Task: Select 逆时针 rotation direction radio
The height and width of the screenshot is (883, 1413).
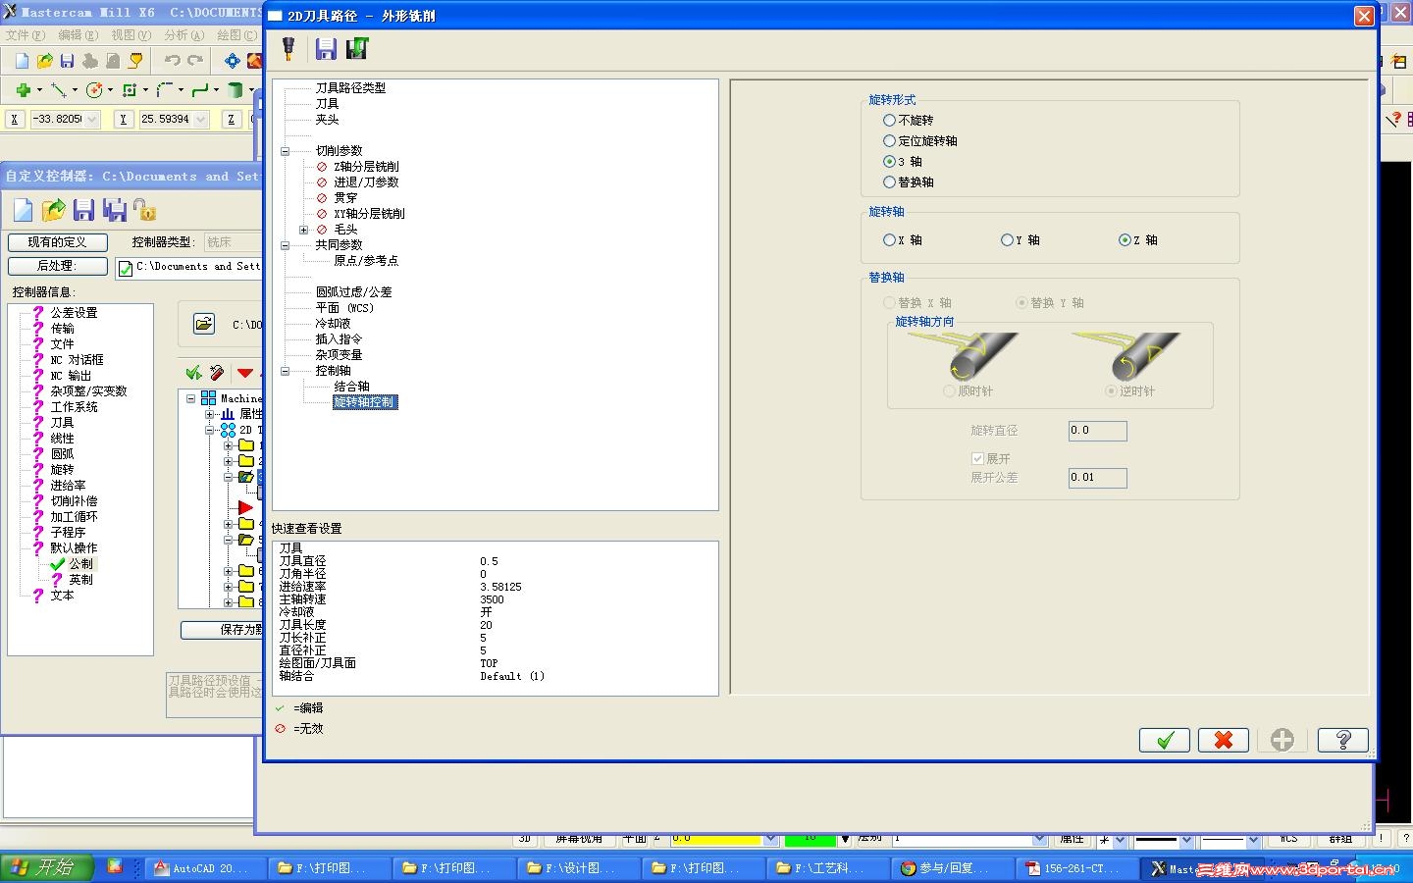Action: click(1111, 390)
